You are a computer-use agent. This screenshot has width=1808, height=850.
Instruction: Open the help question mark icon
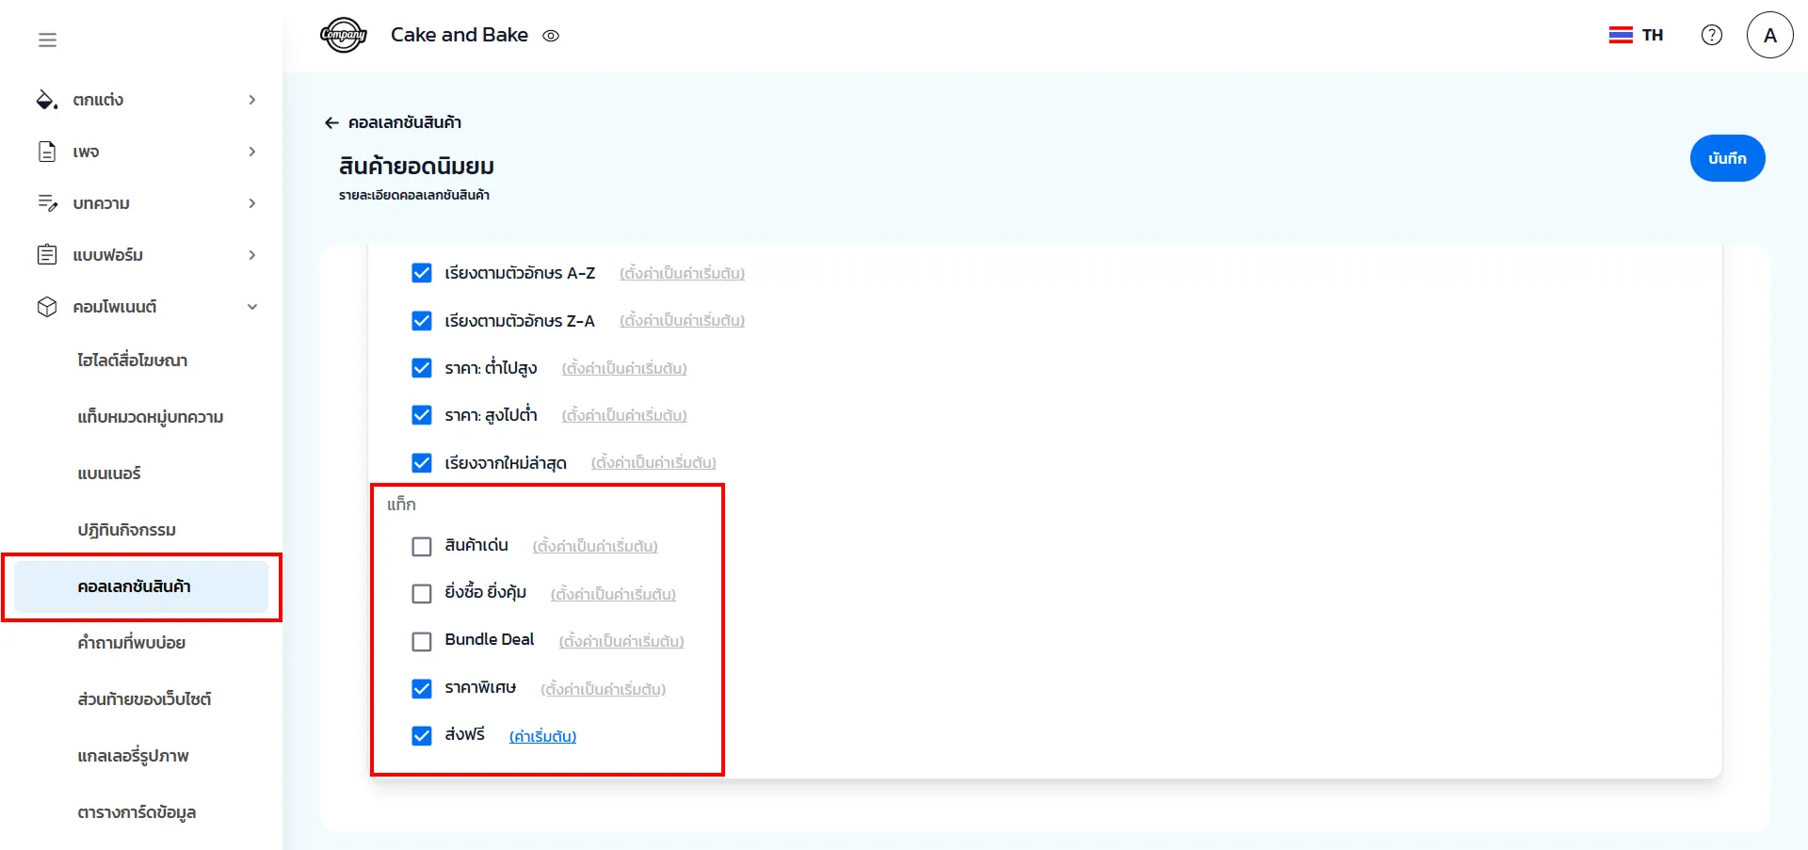coord(1711,35)
